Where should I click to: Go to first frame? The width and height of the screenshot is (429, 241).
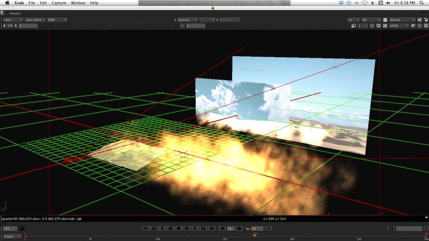click(145, 229)
